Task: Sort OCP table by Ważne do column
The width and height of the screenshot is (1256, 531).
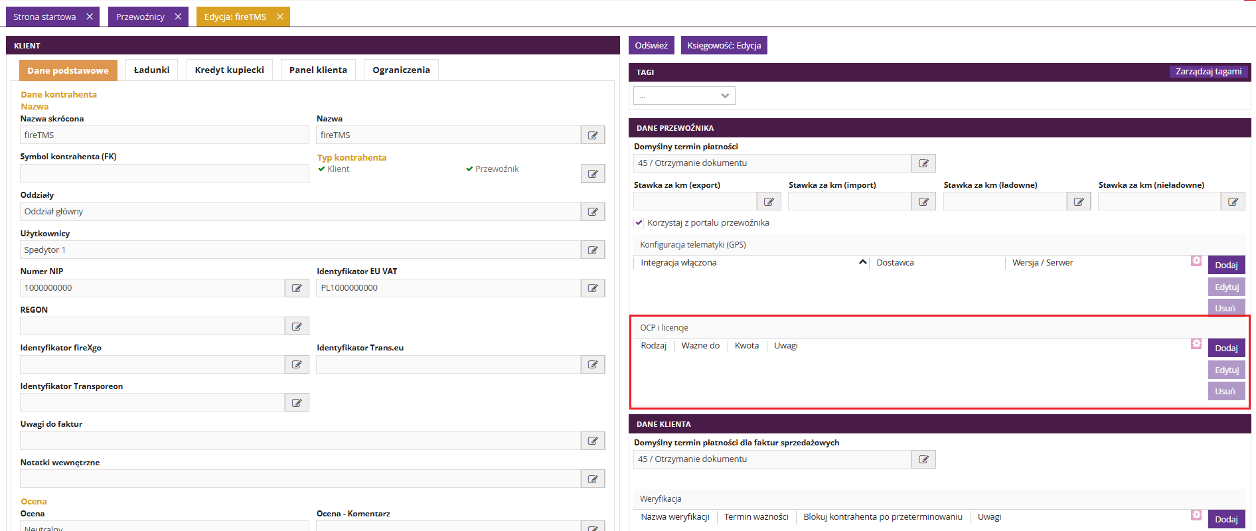Action: point(700,346)
